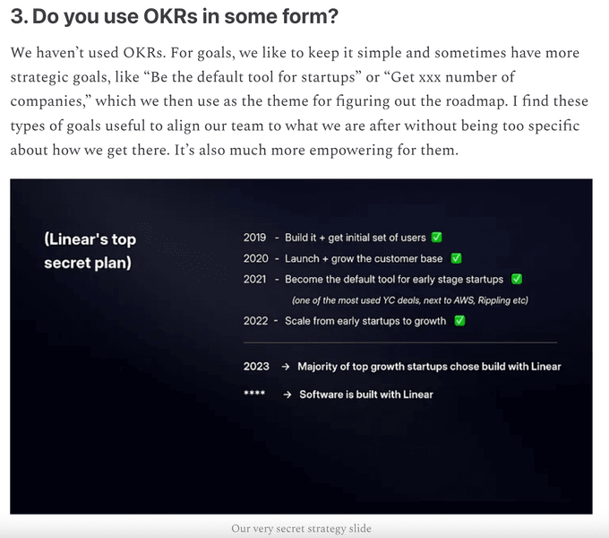Click 'Software is built with Linear' text

coord(366,395)
